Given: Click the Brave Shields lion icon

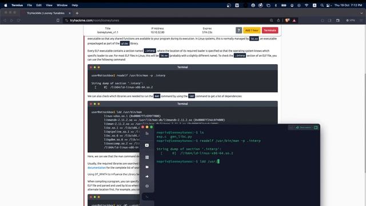Looking at the screenshot, I should (x=287, y=21).
